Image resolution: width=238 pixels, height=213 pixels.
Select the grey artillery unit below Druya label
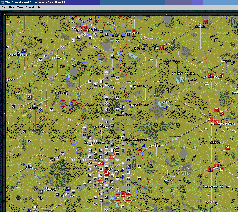(117, 41)
